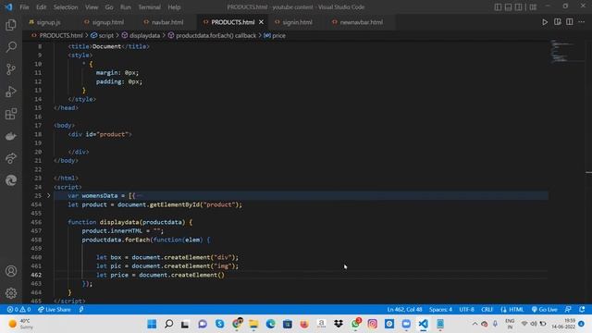Open Dropbox from the taskbar
Screen dimensions: 592x333
pyautogui.click(x=339, y=324)
